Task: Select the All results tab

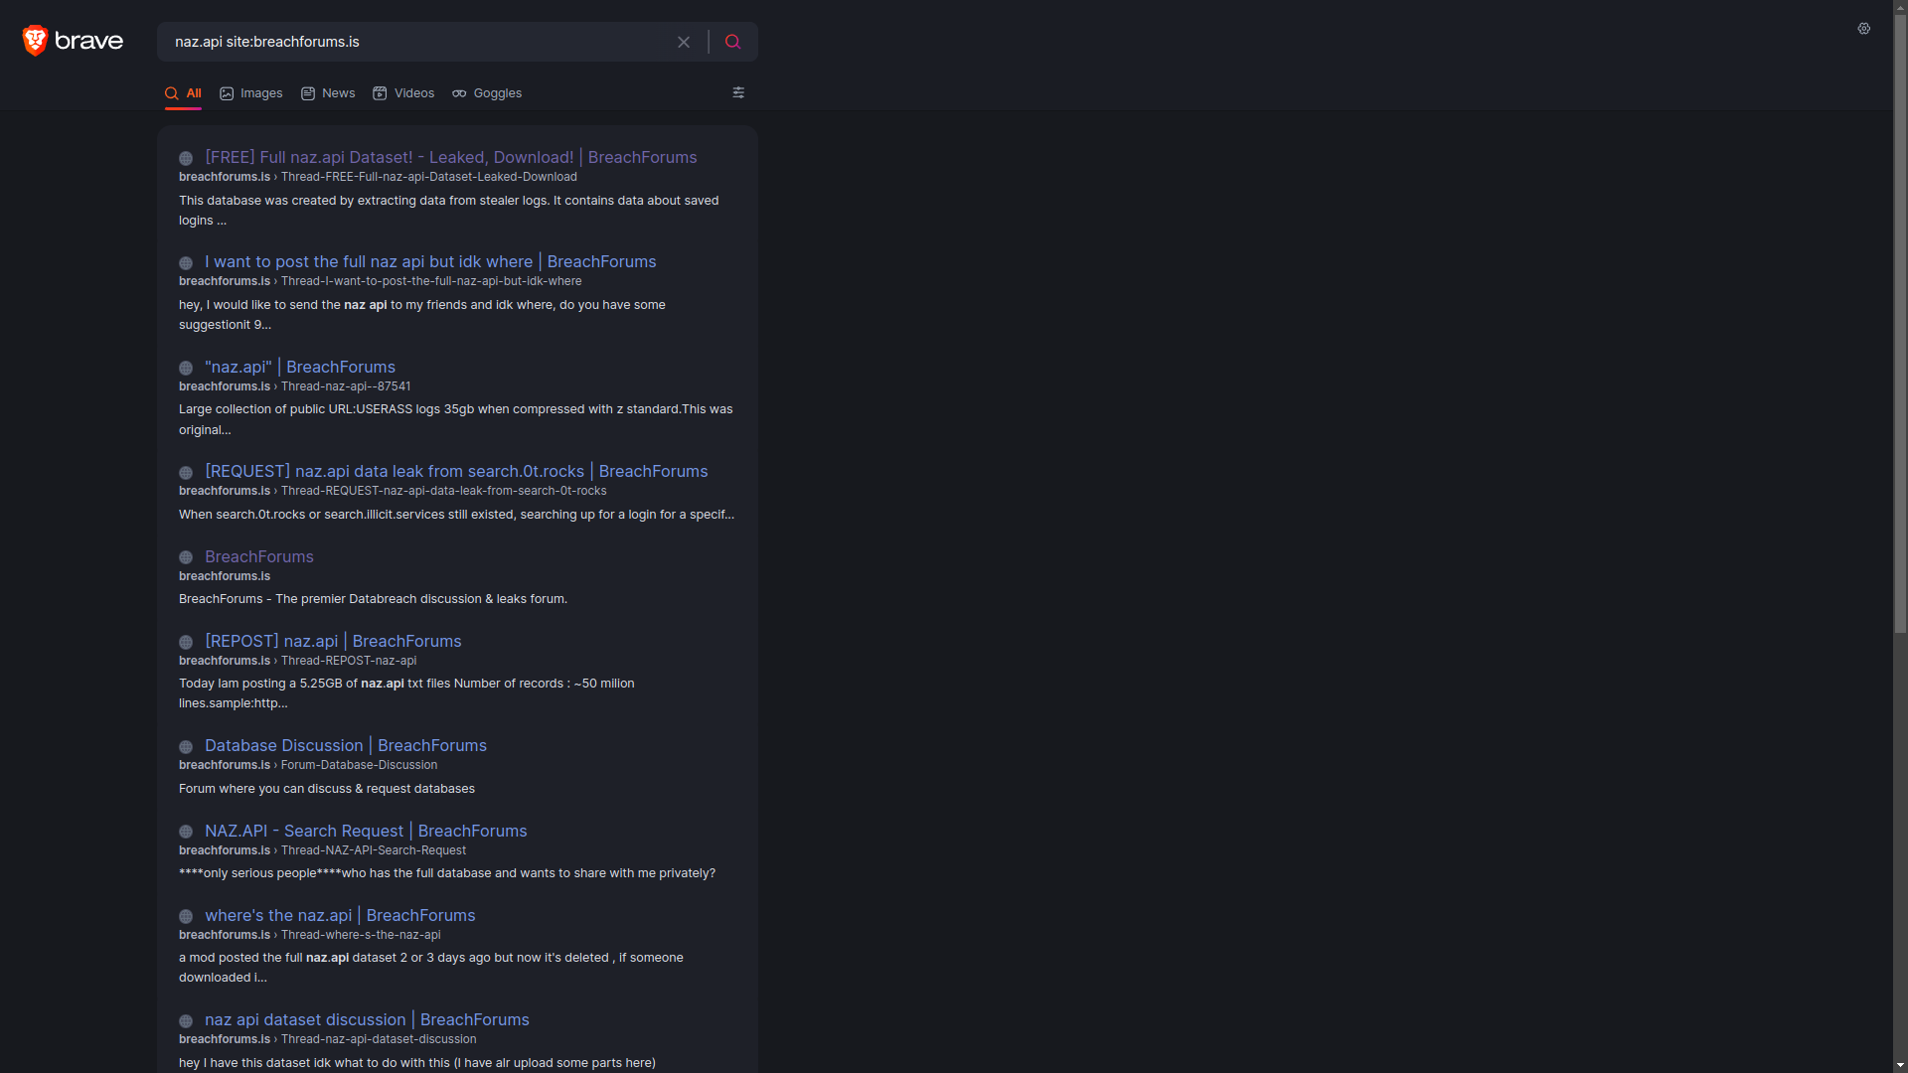Action: [184, 93]
